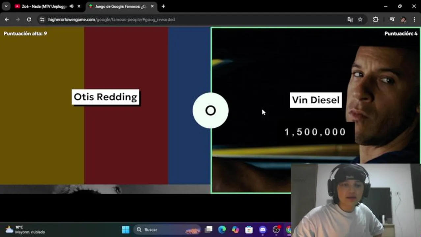
Task: Click the Otis Redding name label
Action: point(105,97)
